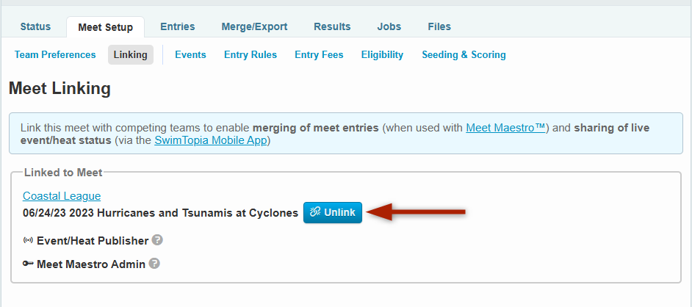Click help icon beside Event/Heat Publisher
The width and height of the screenshot is (692, 307).
tap(158, 240)
